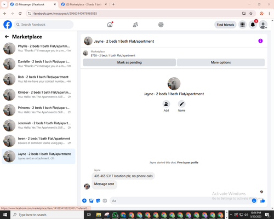Image resolution: width=274 pixels, height=219 pixels.
Task: Open the Windows notification center
Action: [267, 215]
